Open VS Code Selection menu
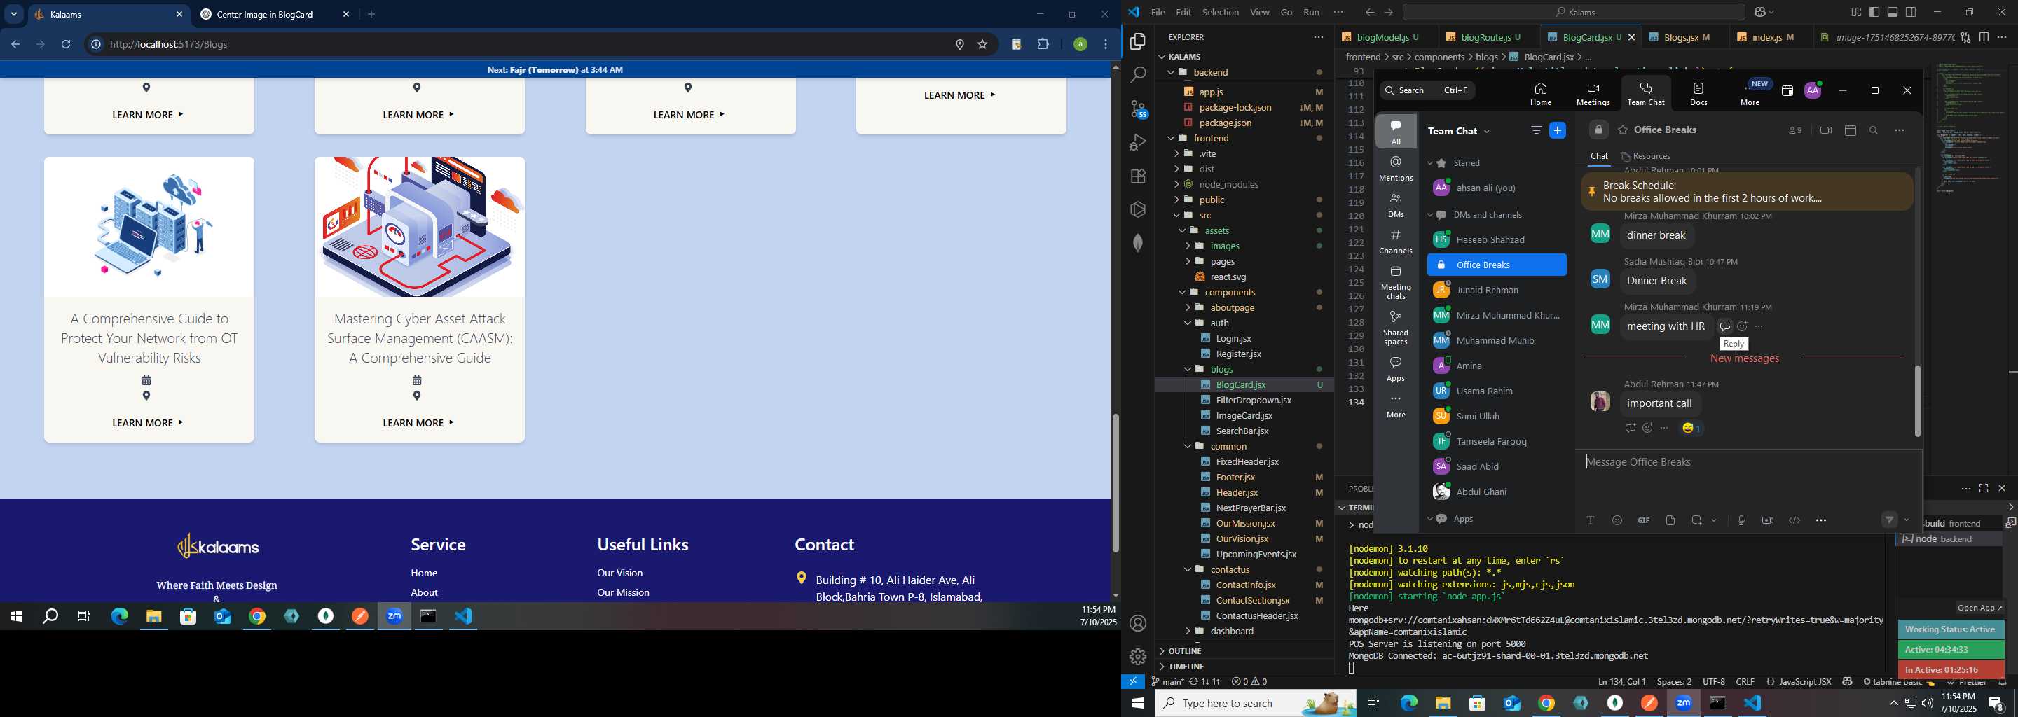This screenshot has width=2018, height=717. [1221, 12]
